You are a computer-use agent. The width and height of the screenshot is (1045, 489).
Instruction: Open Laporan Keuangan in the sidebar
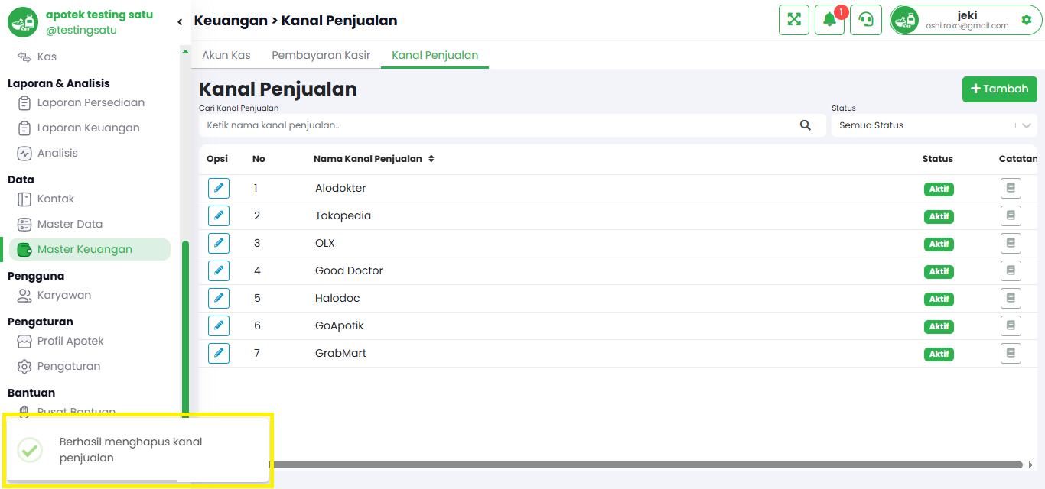89,128
